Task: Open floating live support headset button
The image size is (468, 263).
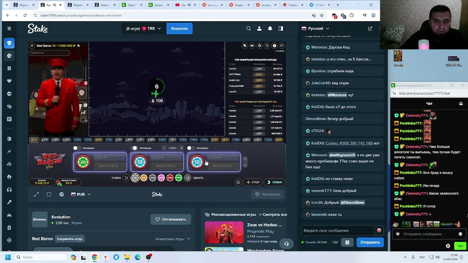Action: coord(287,244)
